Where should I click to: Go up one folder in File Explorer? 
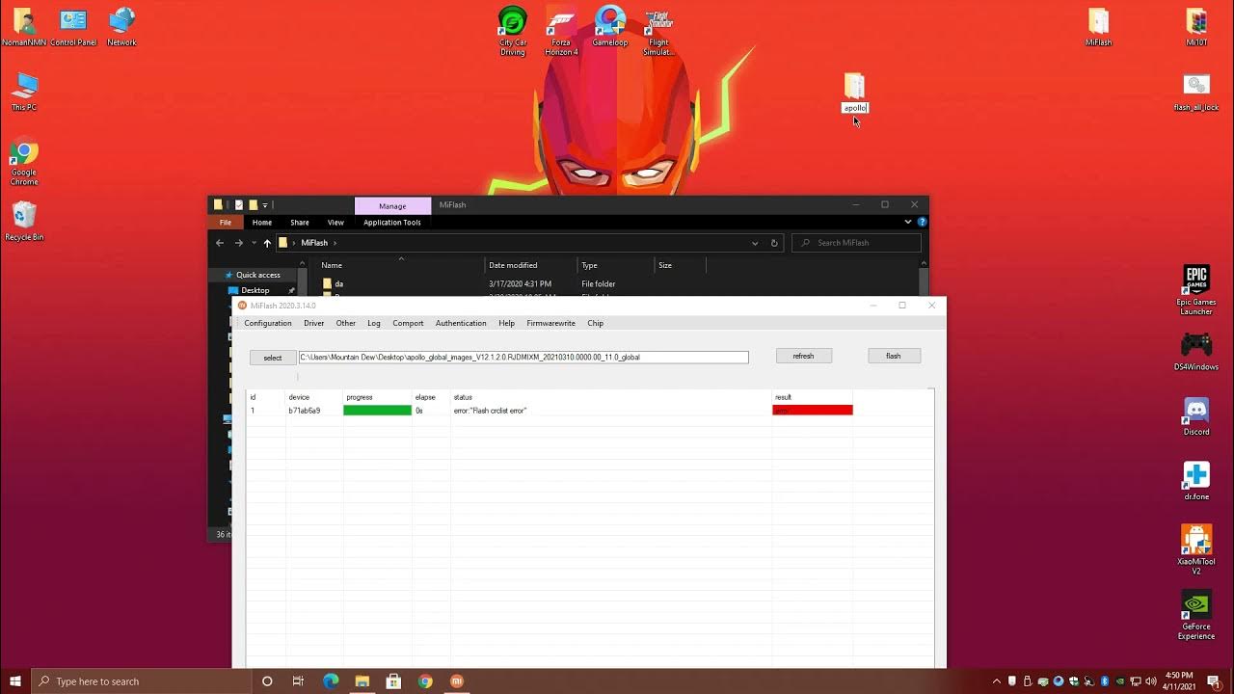pyautogui.click(x=267, y=243)
